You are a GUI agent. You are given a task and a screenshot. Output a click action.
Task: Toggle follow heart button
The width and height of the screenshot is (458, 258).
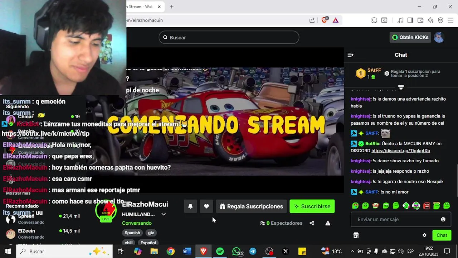pyautogui.click(x=206, y=206)
